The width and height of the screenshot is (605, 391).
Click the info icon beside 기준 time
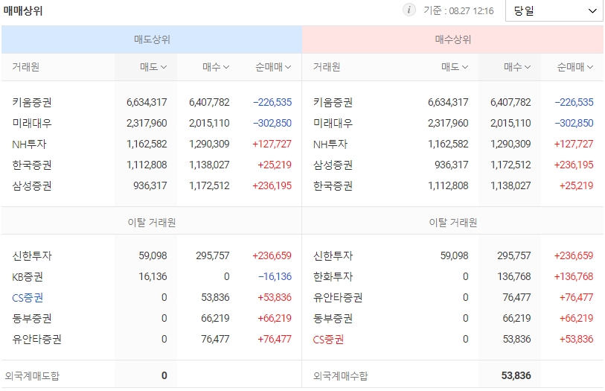click(409, 10)
